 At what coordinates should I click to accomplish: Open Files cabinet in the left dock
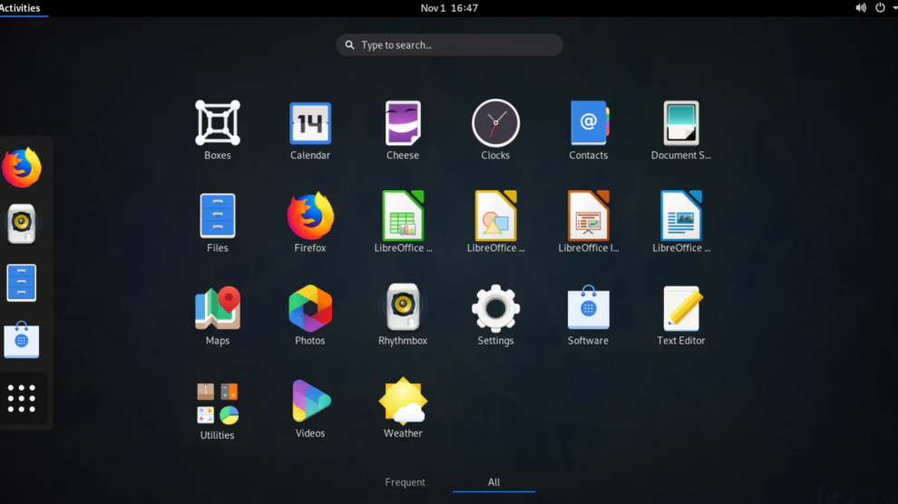pos(22,283)
